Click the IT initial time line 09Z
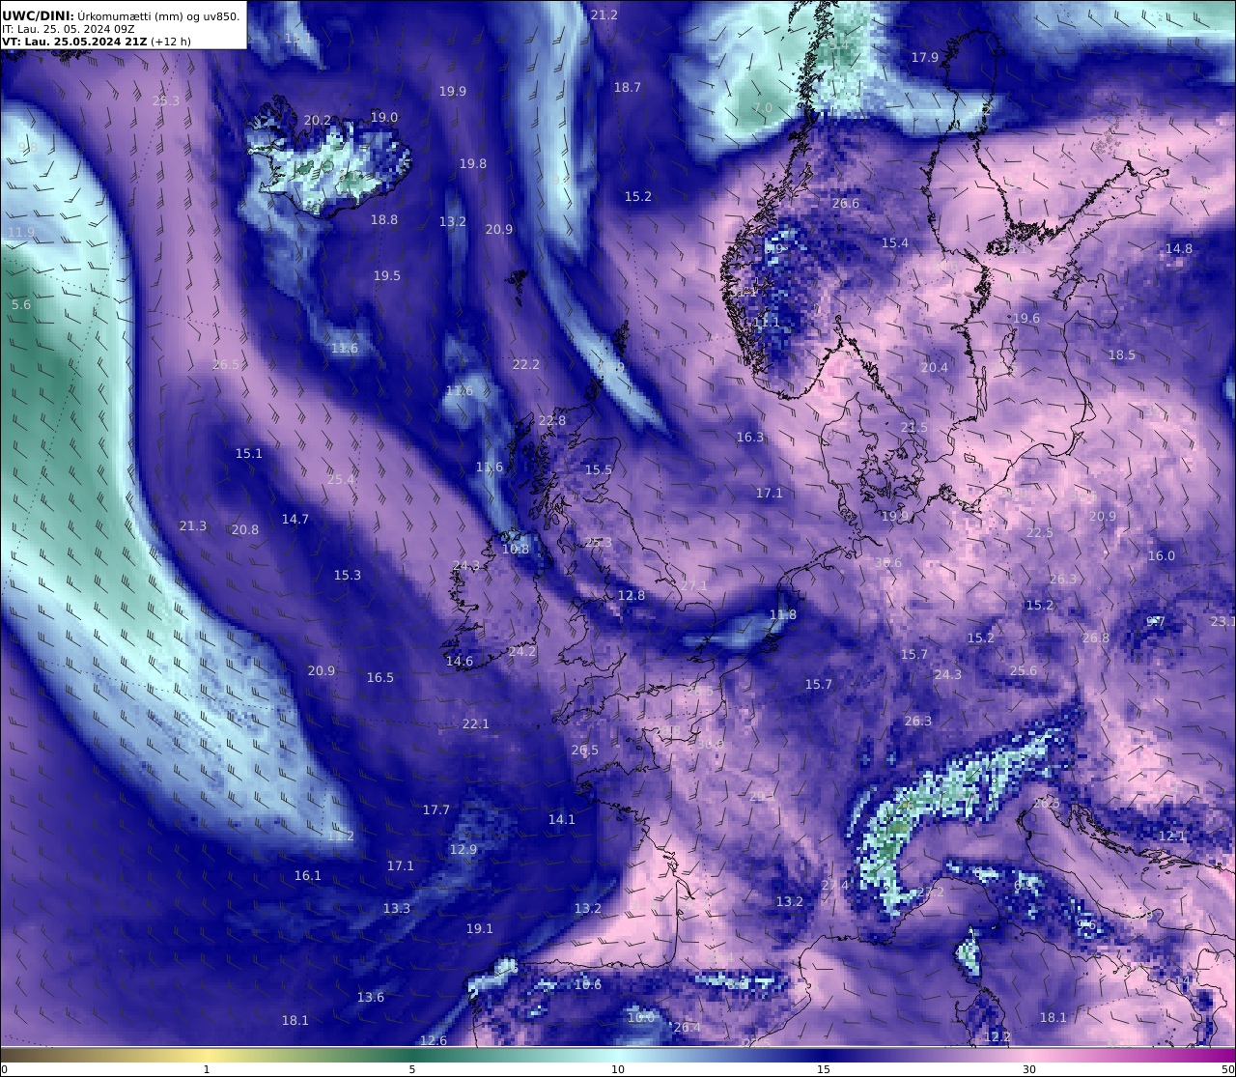The image size is (1236, 1077). pos(69,29)
